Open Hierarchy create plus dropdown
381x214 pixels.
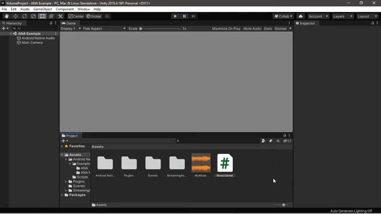(5, 29)
